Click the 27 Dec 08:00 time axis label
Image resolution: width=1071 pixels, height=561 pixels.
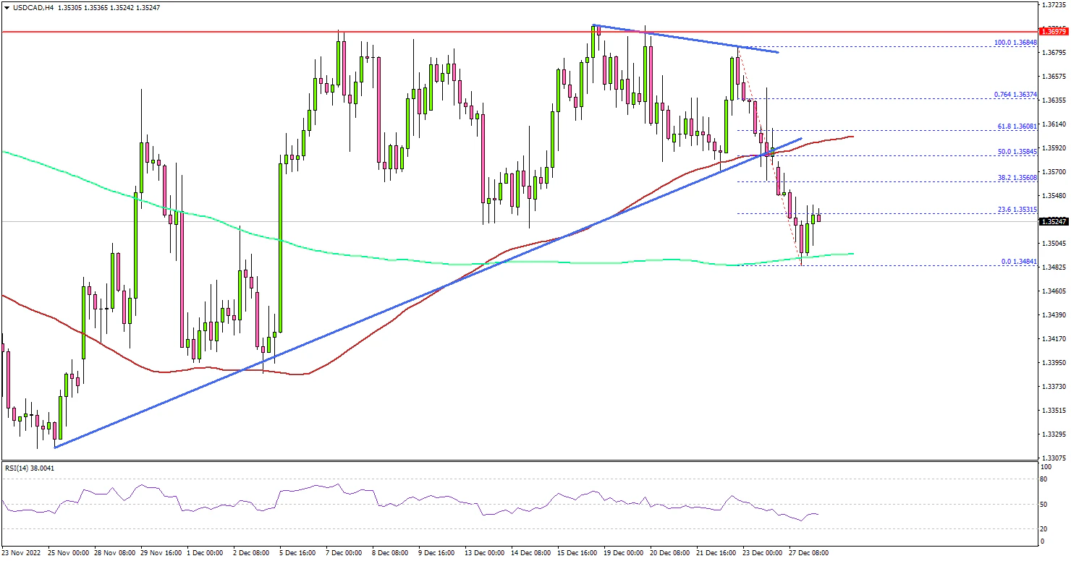[x=808, y=553]
